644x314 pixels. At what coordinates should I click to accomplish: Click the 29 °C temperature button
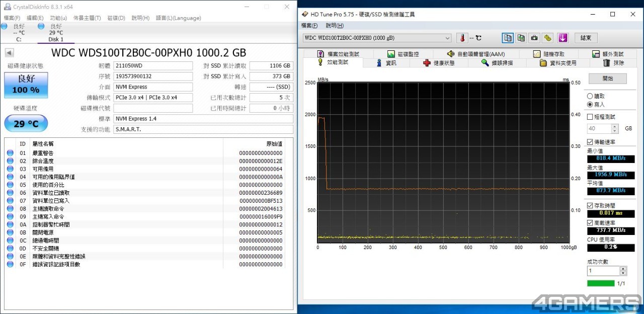pyautogui.click(x=26, y=124)
